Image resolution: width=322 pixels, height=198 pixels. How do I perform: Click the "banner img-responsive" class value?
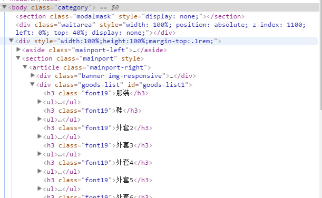click(122, 76)
